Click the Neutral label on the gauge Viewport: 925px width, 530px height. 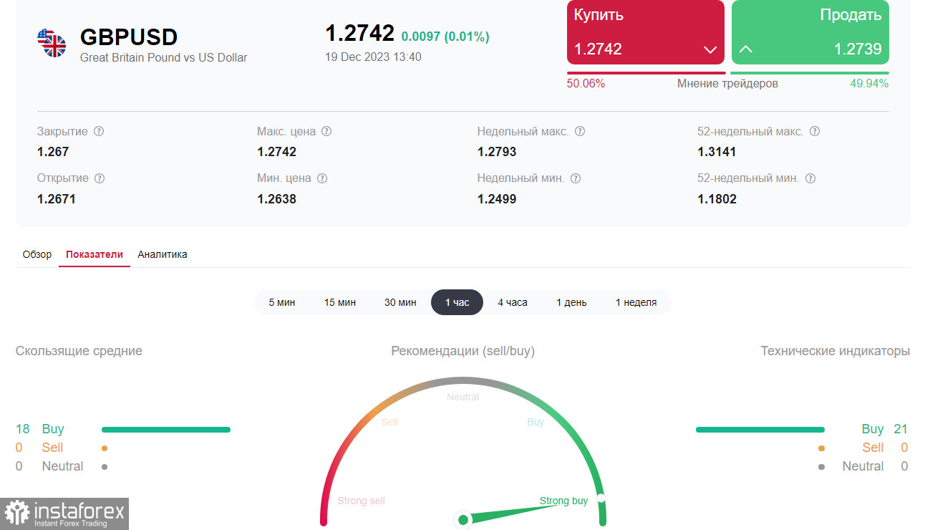tap(463, 397)
